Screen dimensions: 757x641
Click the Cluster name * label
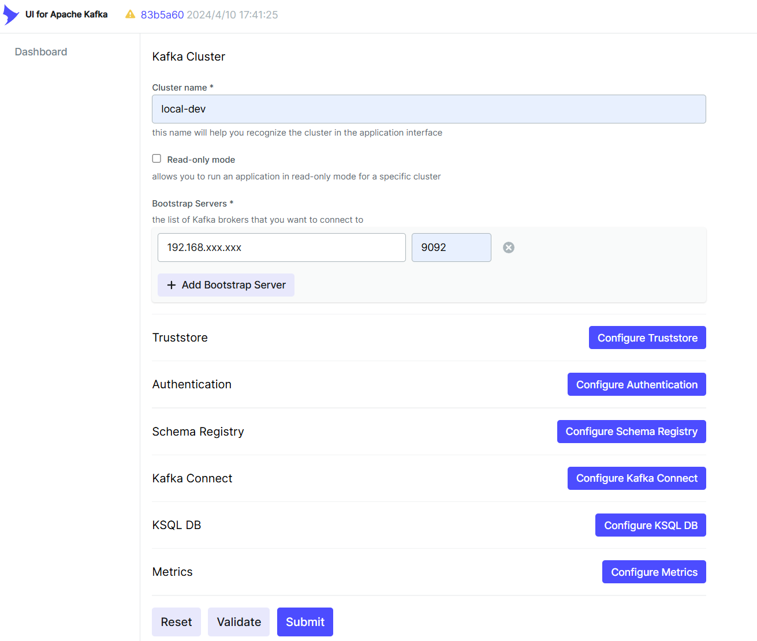click(183, 88)
